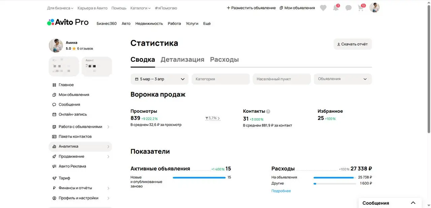Click the Населённый пункт input field
The height and width of the screenshot is (208, 431).
tap(282, 79)
